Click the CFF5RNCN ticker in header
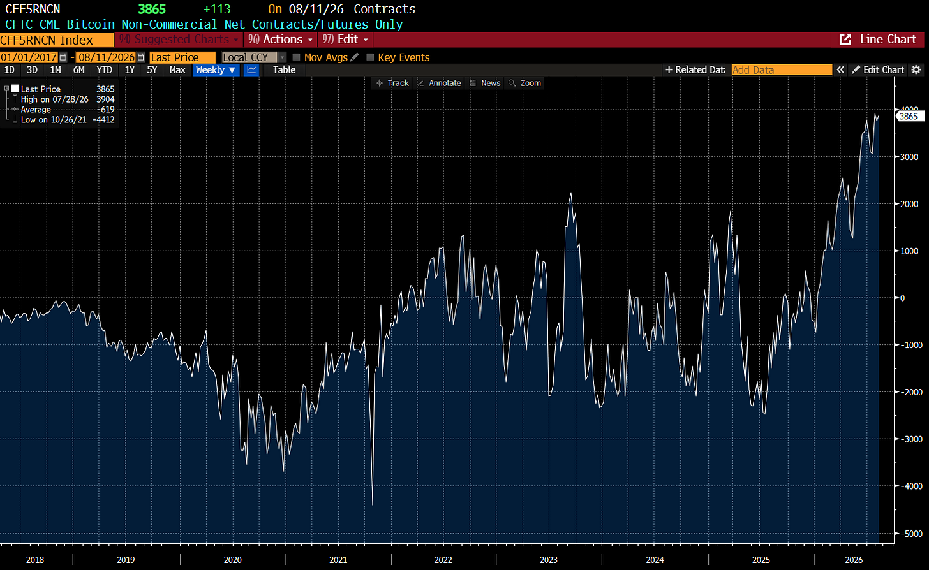This screenshot has width=929, height=570. pos(33,9)
